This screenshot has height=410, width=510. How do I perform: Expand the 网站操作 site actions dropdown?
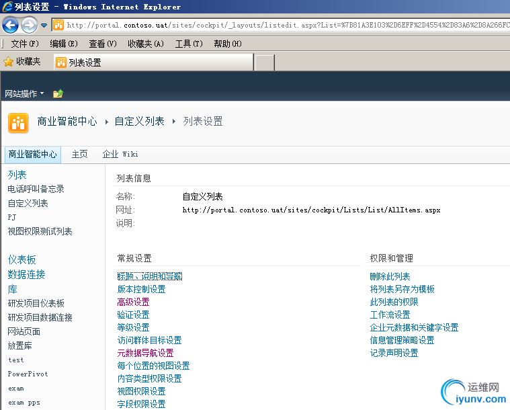[x=24, y=93]
